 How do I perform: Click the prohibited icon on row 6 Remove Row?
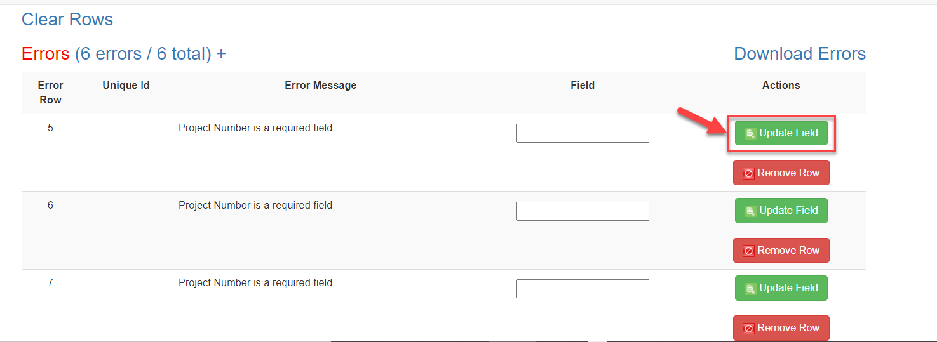point(748,251)
